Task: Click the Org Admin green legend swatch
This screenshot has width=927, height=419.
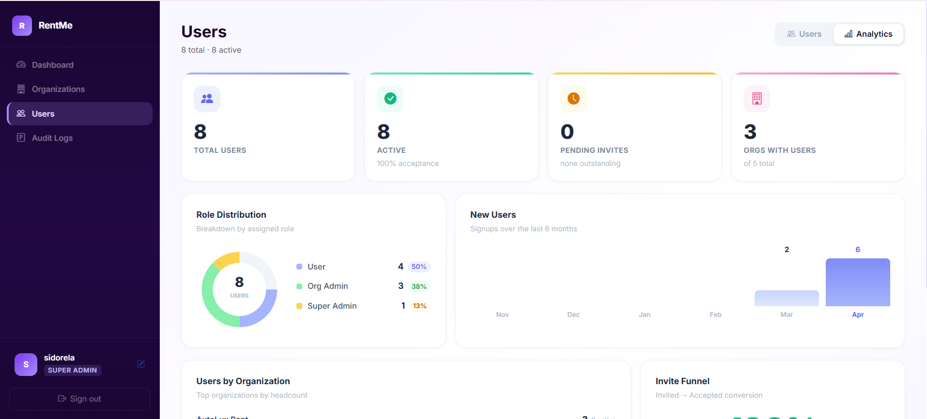Action: pyautogui.click(x=299, y=286)
